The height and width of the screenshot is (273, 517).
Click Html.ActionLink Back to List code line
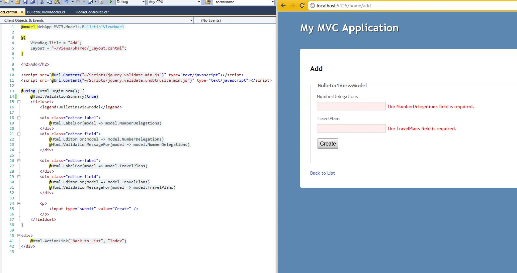point(78,241)
